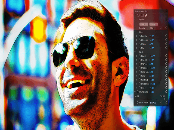The image size is (174, 130).
Task: Toggle animation stopwatch for Blend Mode
Action: click(138, 103)
